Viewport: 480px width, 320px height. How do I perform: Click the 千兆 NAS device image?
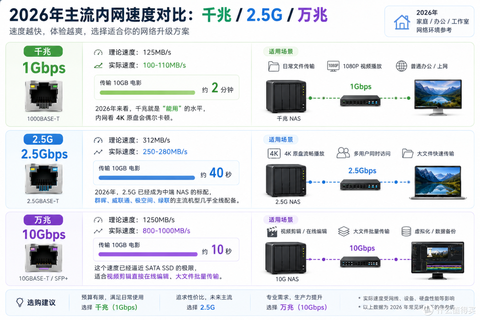coord(286,96)
